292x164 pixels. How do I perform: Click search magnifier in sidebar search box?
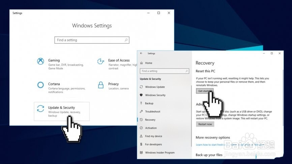point(186,71)
